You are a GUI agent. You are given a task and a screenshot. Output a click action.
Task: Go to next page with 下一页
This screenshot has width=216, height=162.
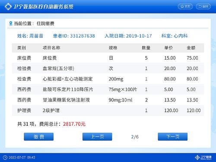coord(173,137)
